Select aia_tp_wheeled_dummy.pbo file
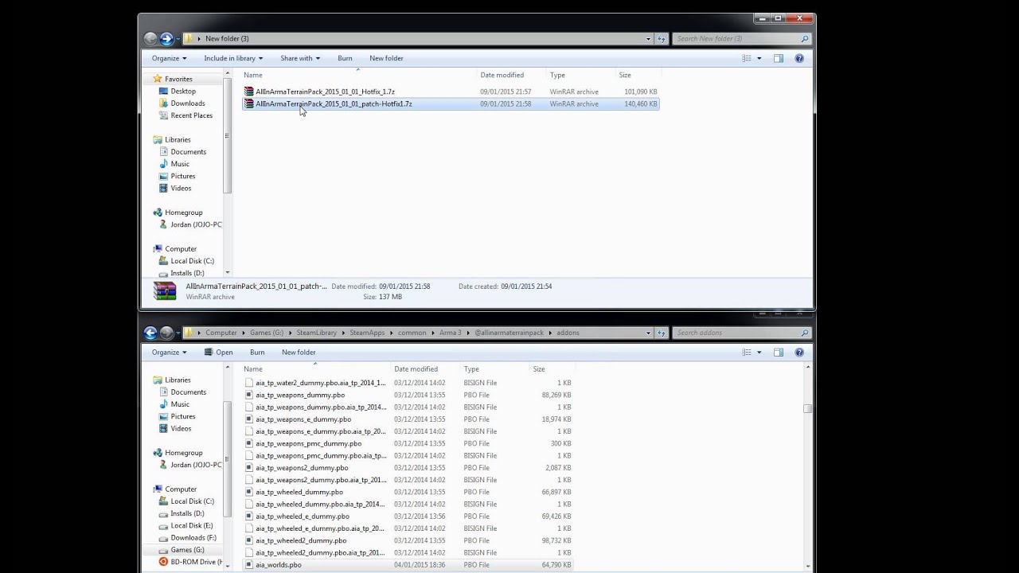The height and width of the screenshot is (573, 1019). 299,492
